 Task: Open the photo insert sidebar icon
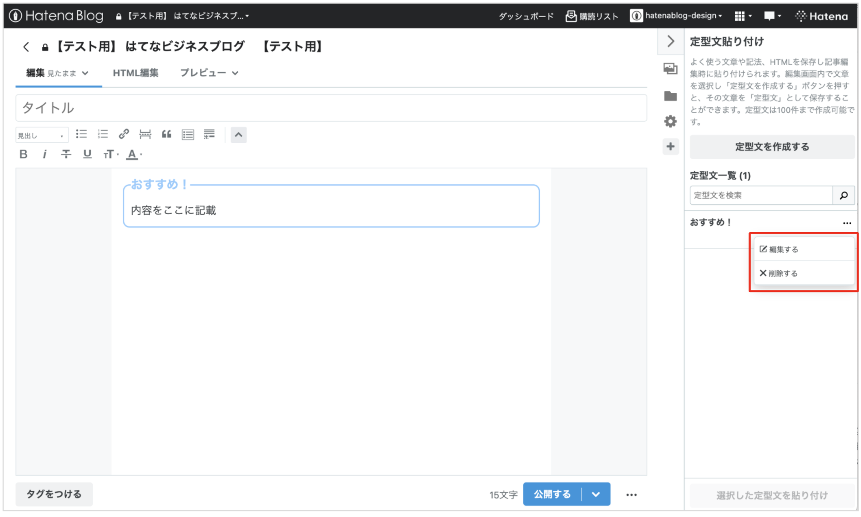[670, 69]
